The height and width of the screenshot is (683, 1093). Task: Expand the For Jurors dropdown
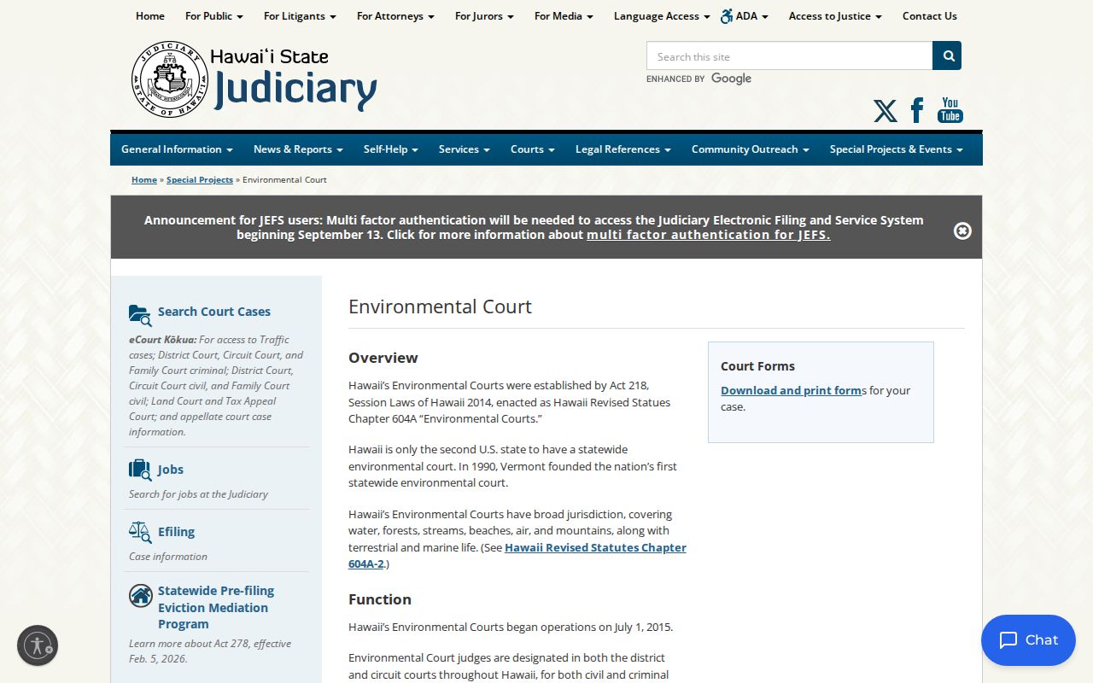click(x=484, y=16)
